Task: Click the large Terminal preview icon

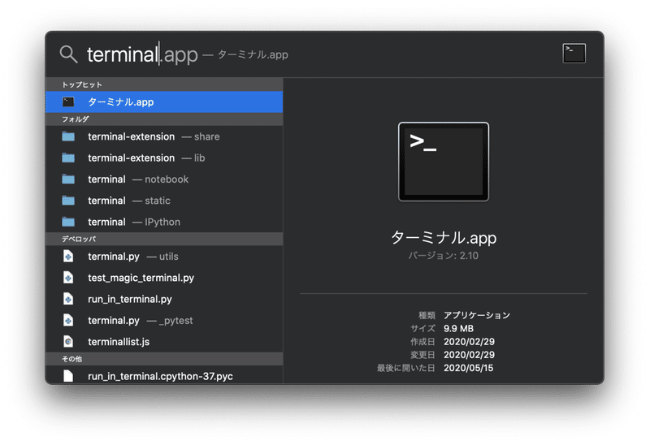Action: coord(444,162)
